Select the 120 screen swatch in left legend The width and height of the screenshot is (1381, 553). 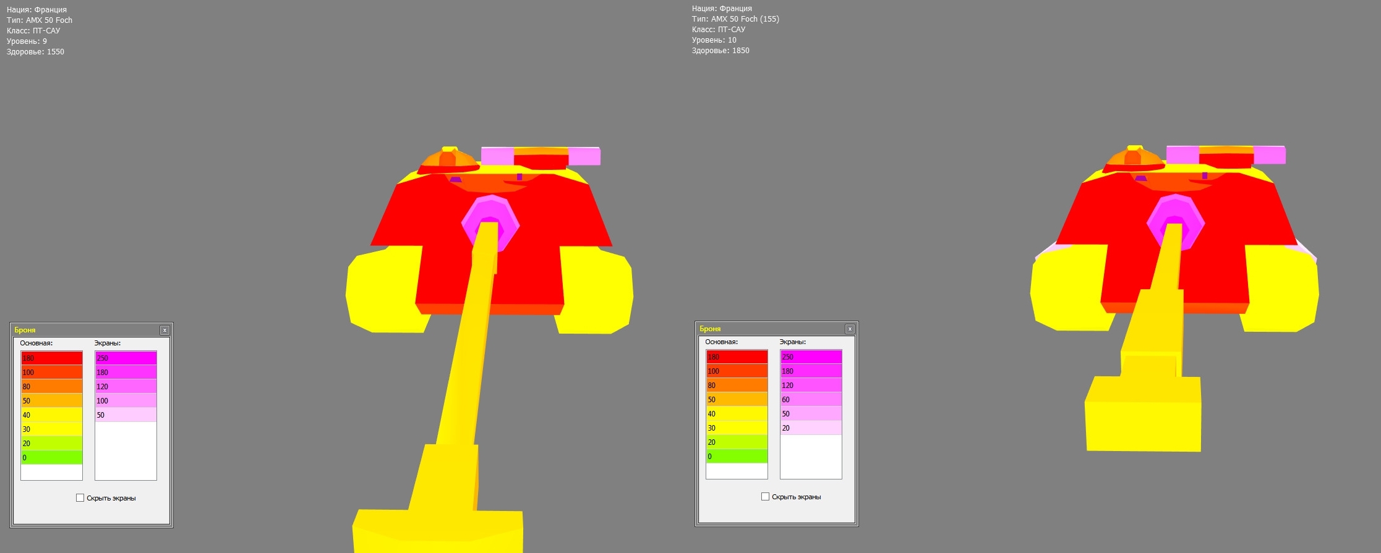(x=126, y=387)
